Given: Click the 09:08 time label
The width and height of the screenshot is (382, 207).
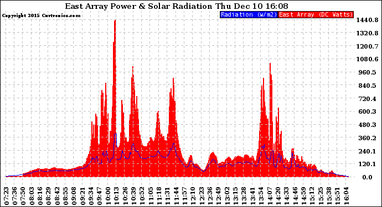Looking at the screenshot, I should [74, 196].
